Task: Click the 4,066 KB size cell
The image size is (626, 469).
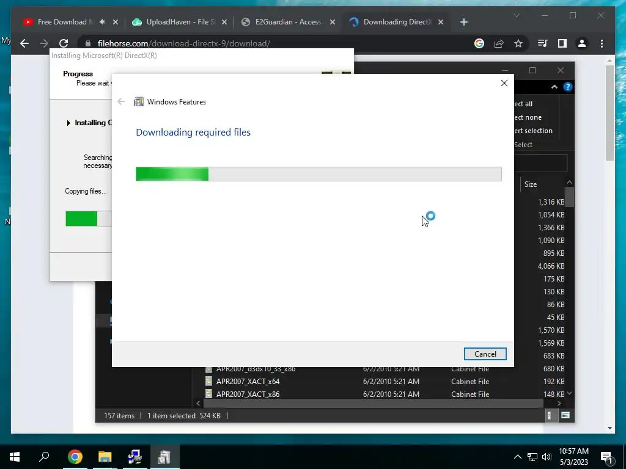Action: tap(551, 266)
